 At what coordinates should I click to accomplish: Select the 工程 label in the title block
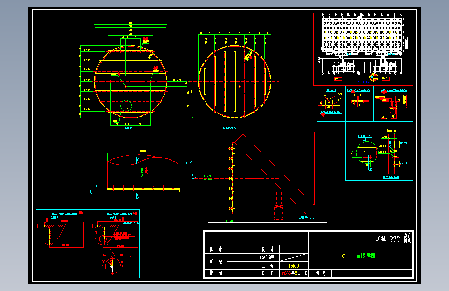click(381, 239)
